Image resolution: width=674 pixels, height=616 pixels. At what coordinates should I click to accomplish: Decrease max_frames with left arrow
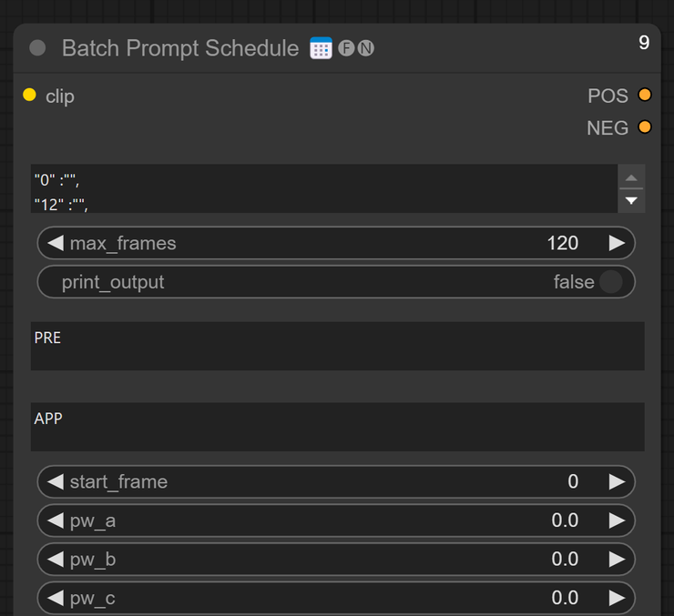(56, 243)
